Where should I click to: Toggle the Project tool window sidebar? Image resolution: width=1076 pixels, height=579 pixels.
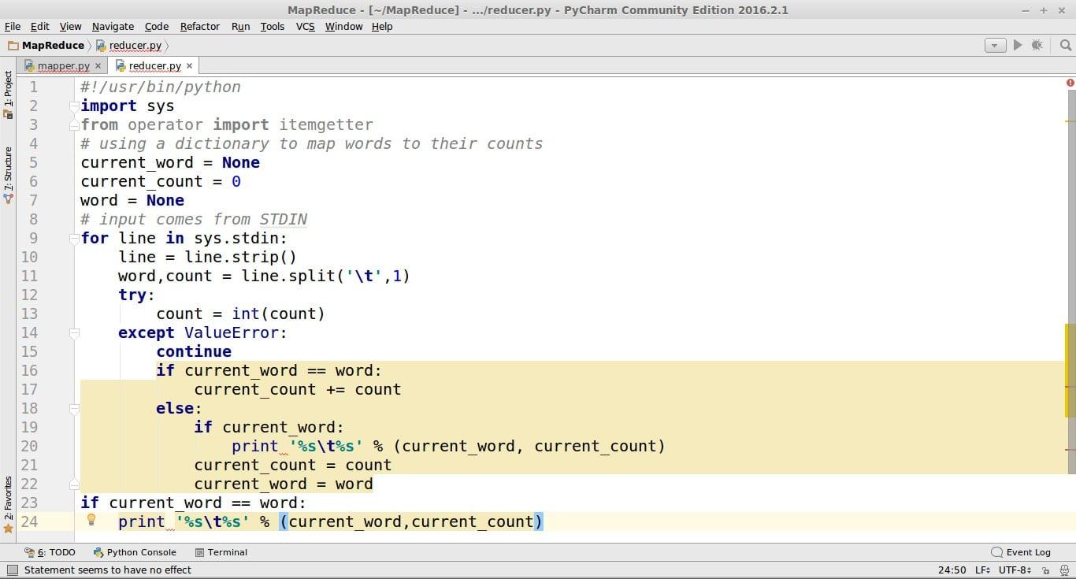pos(9,95)
